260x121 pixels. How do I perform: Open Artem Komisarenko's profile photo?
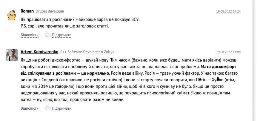12,55
